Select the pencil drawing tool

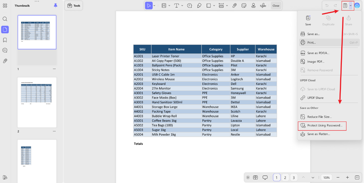pos(199,5)
